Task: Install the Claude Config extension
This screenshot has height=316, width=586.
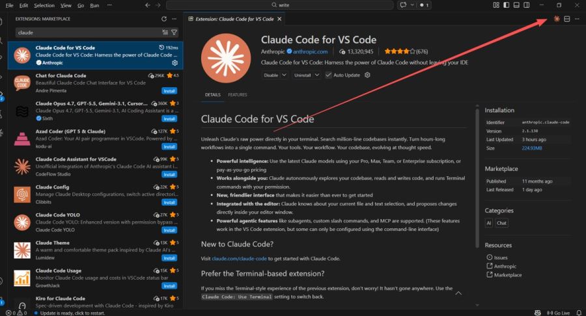Action: click(x=169, y=202)
